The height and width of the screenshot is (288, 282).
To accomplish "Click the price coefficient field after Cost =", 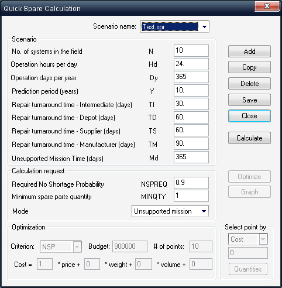I will [x=44, y=264].
